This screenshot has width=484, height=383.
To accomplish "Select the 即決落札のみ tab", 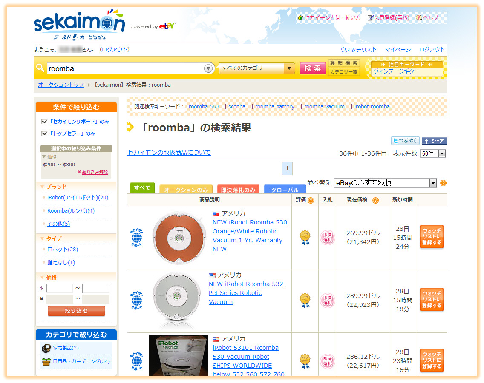I will [238, 189].
